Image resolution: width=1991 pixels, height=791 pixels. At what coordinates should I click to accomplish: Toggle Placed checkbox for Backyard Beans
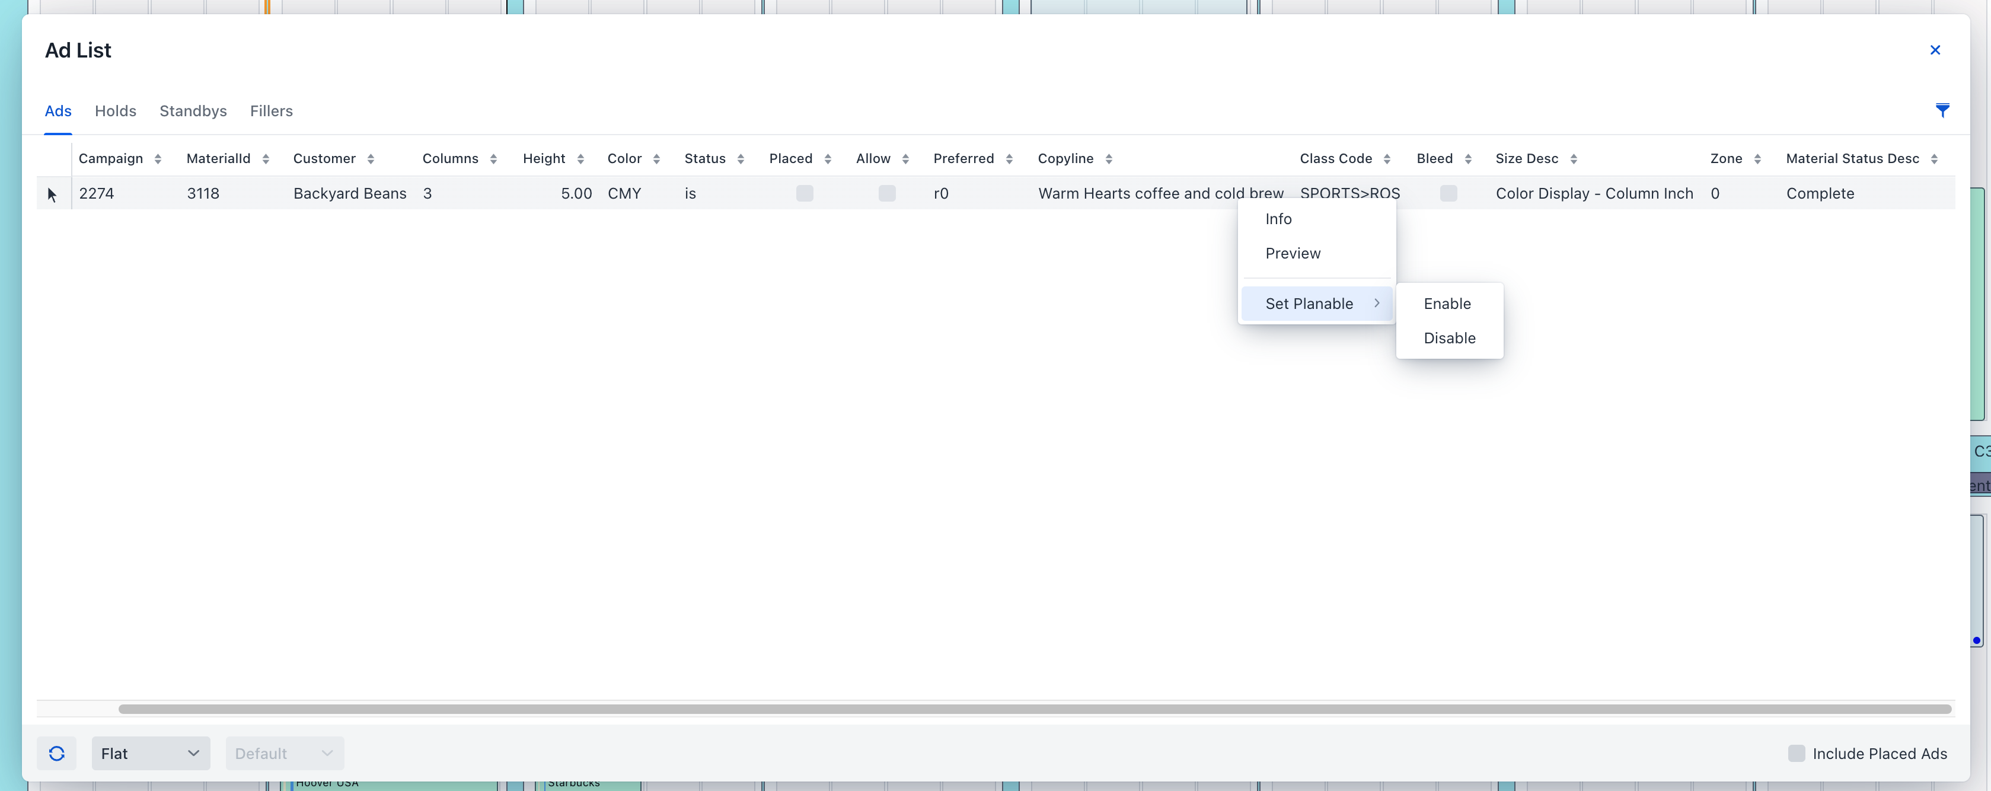click(805, 193)
